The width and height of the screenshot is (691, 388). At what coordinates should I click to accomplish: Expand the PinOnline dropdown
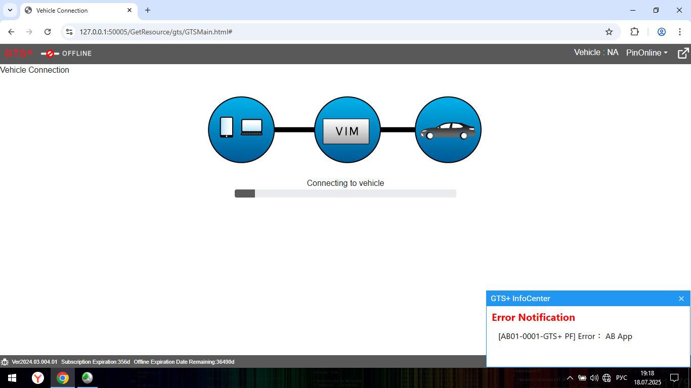click(x=647, y=53)
